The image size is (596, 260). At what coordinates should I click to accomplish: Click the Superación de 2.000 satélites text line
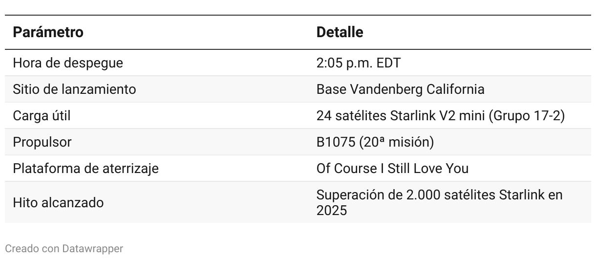(x=439, y=195)
